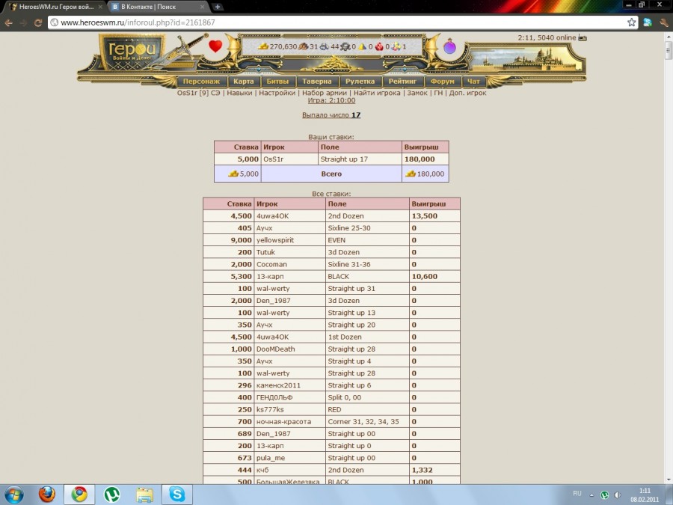Click the red heart health icon
This screenshot has width=673, height=505.
(215, 46)
